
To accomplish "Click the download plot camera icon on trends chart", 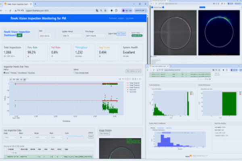I will click(x=120, y=79).
